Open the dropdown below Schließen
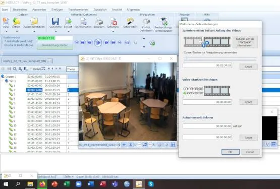The width and height of the screenshot is (280, 189). (113, 32)
